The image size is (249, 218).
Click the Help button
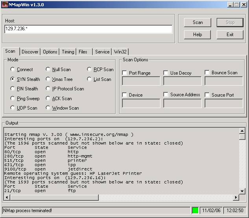197,35
